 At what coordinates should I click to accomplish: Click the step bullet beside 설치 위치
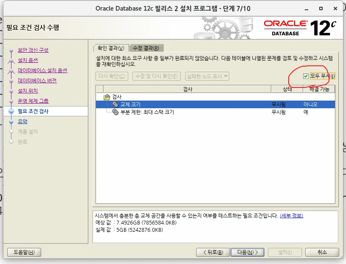[11, 91]
